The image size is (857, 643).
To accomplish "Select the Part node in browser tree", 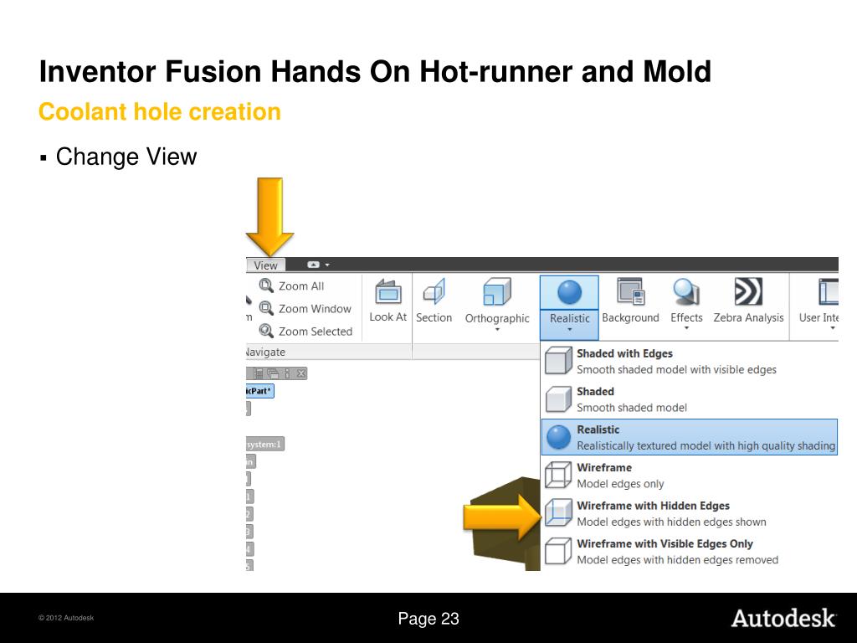I will [259, 391].
